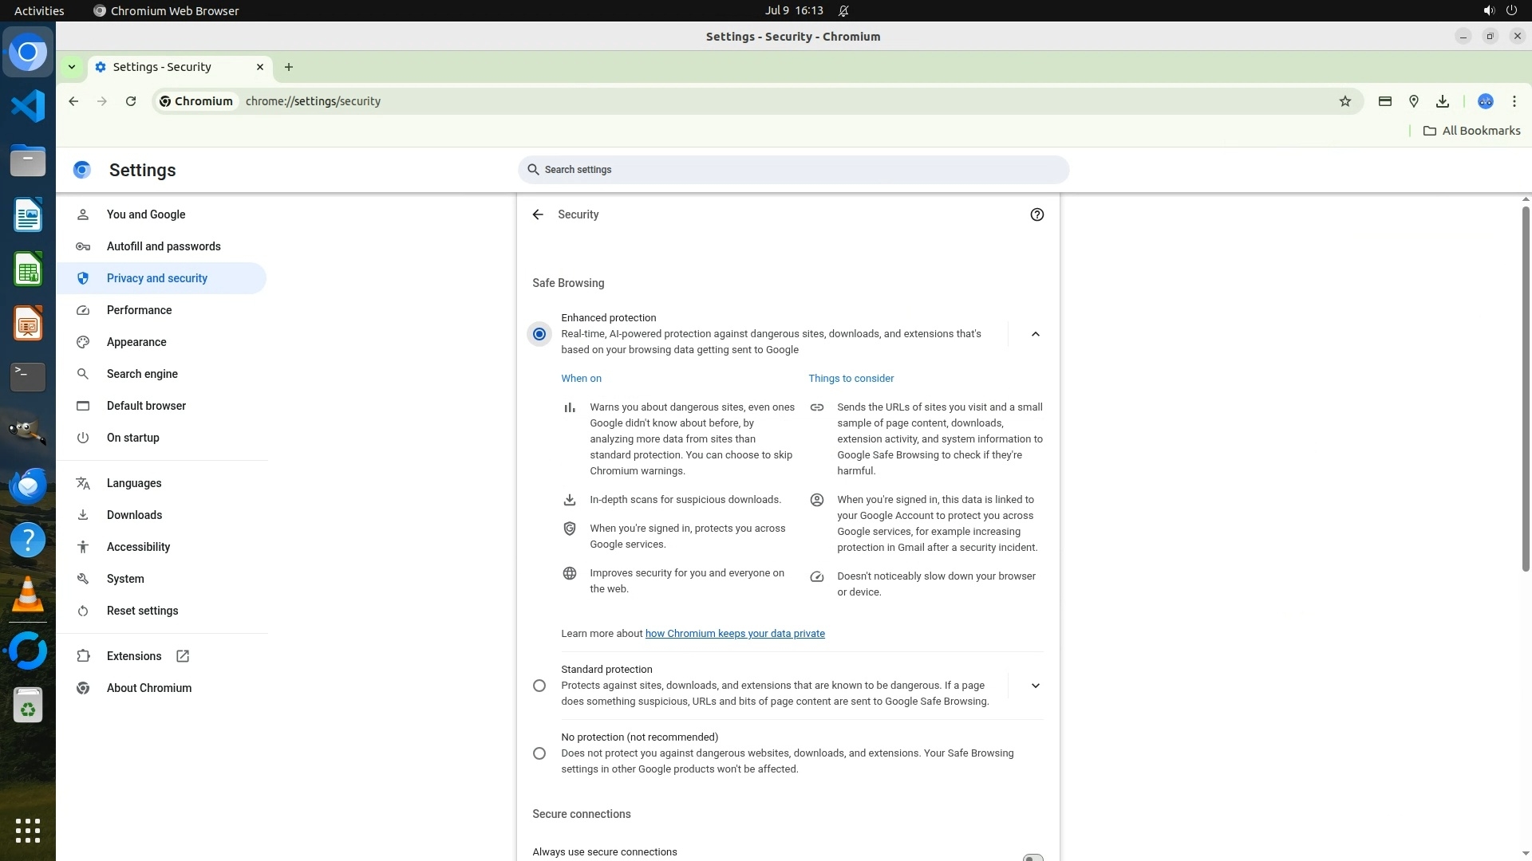Click the back arrow beside Security
Viewport: 1532px width, 861px height.
pyautogui.click(x=538, y=214)
